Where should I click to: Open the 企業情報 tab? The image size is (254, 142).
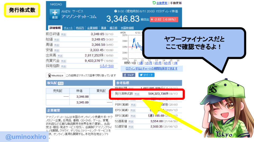coord(92,28)
